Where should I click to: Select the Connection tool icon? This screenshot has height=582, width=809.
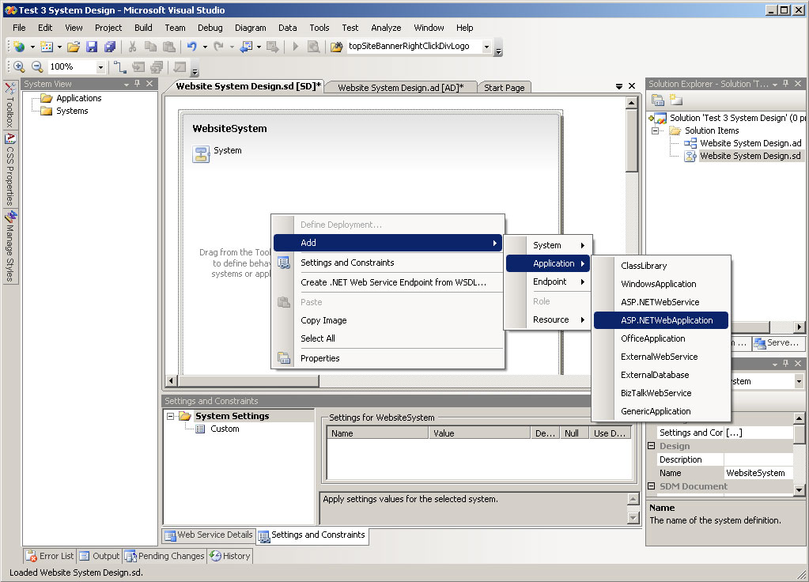pos(119,66)
